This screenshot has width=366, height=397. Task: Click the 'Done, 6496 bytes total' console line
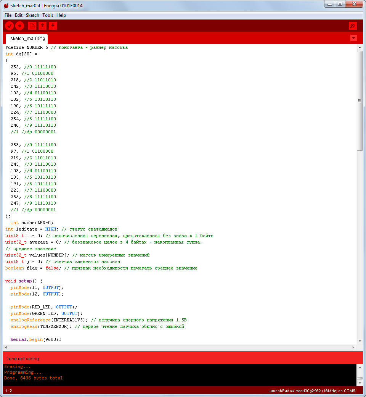(34, 378)
